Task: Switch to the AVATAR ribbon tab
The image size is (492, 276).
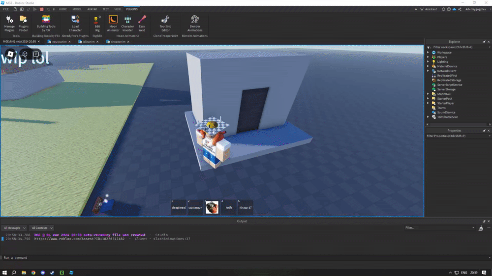Action: pos(92,9)
